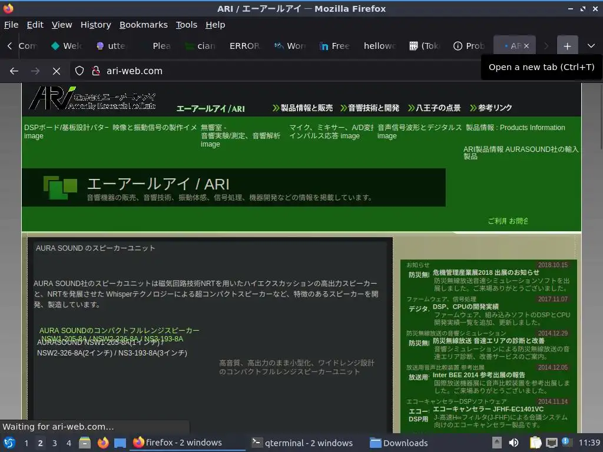Switch to the ERROR tab

[x=246, y=46]
